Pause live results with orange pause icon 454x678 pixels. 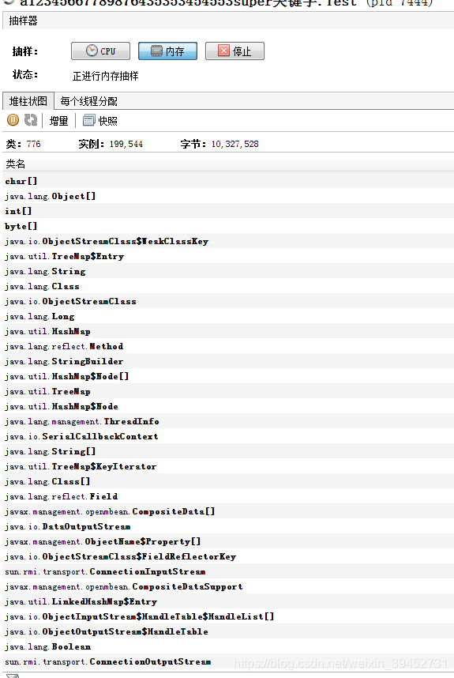[x=13, y=120]
